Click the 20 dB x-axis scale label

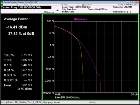point(134,94)
